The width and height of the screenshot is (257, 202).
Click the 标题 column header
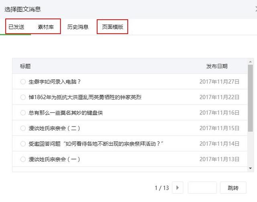[25, 66]
